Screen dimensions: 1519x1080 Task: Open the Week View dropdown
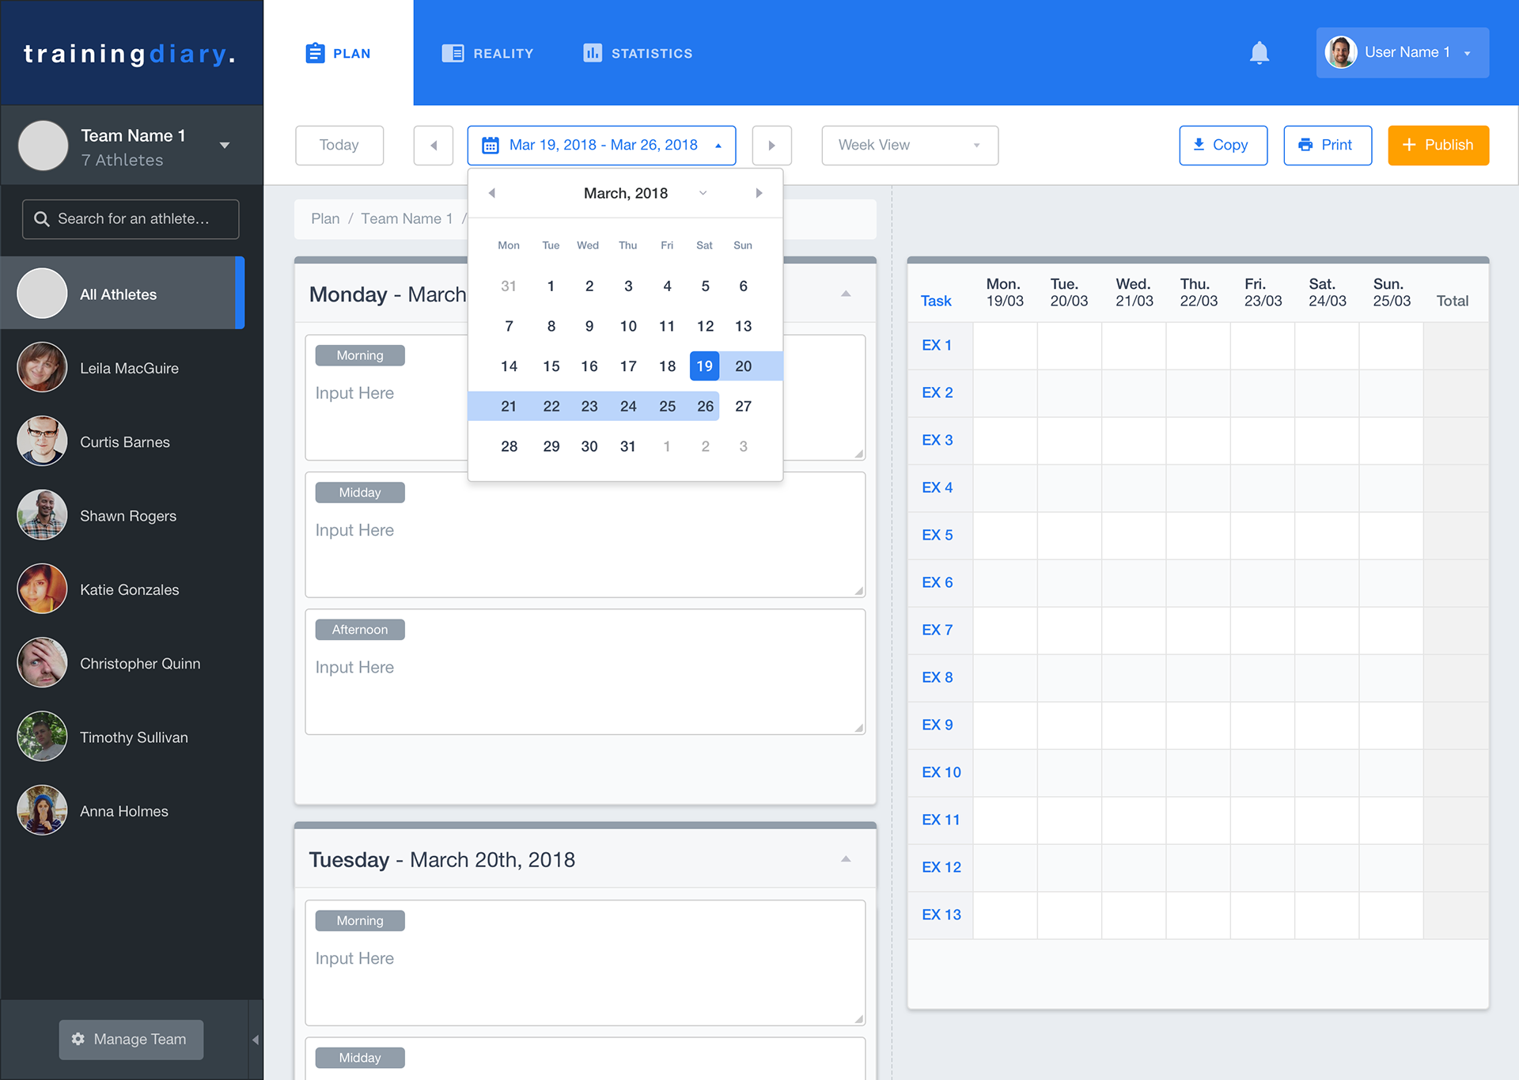tap(909, 146)
